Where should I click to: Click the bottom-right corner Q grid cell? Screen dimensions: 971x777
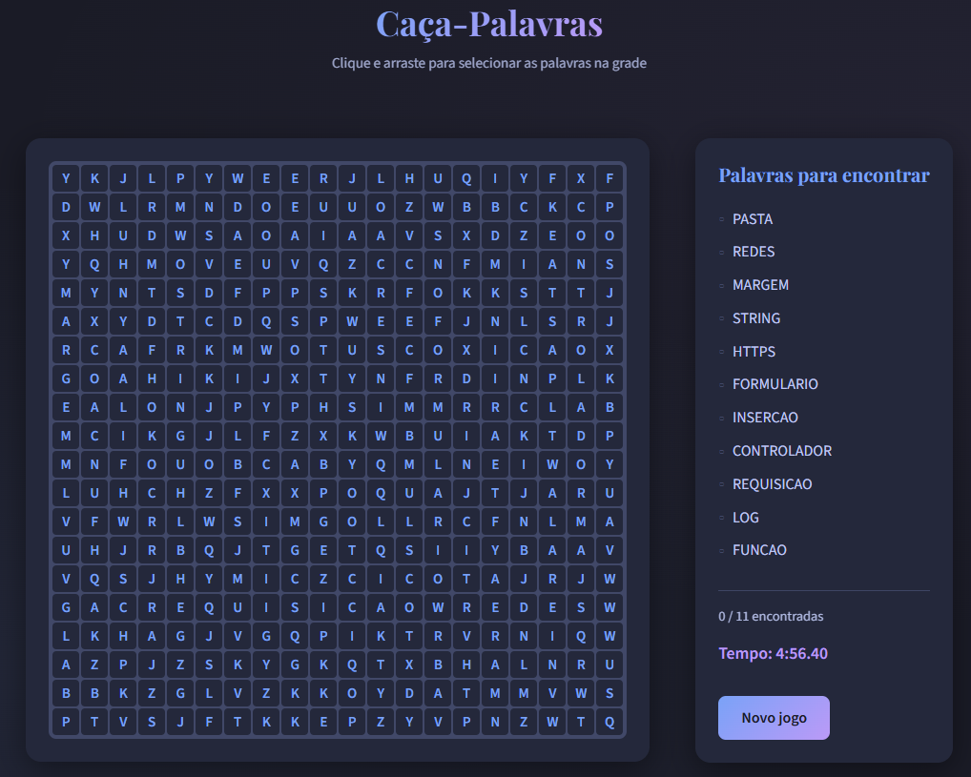tap(609, 722)
